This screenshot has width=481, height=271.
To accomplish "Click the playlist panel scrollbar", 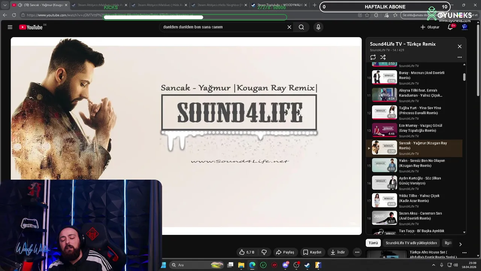I will pyautogui.click(x=464, y=77).
